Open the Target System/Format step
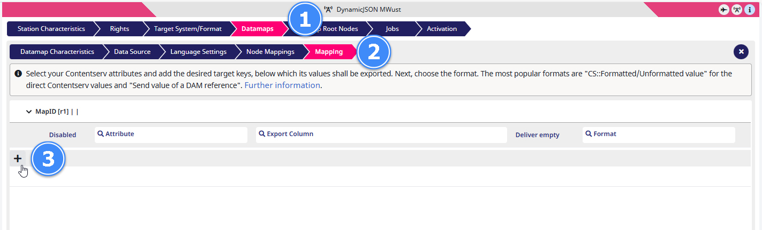The image size is (762, 230). click(187, 29)
